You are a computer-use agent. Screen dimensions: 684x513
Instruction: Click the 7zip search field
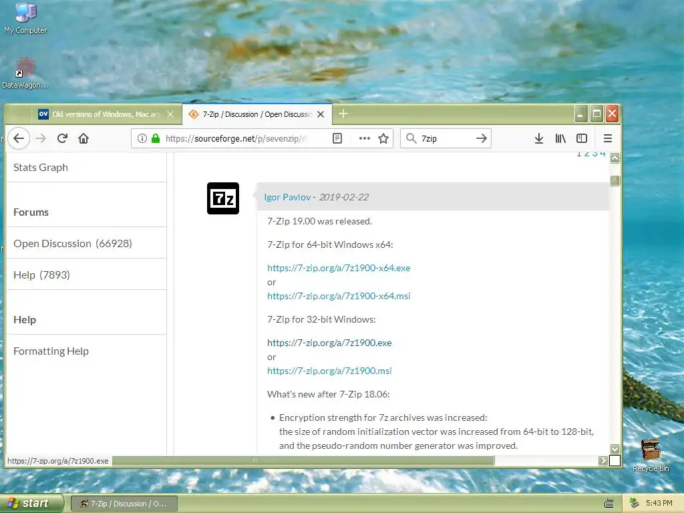click(x=446, y=138)
